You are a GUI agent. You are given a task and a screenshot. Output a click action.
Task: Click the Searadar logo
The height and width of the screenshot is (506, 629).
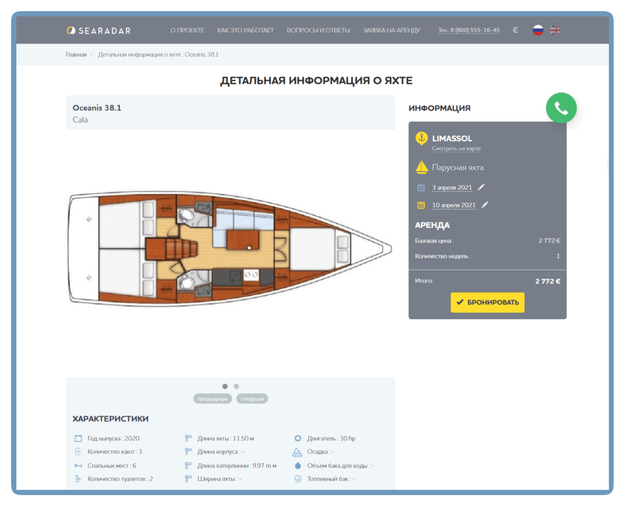[99, 31]
